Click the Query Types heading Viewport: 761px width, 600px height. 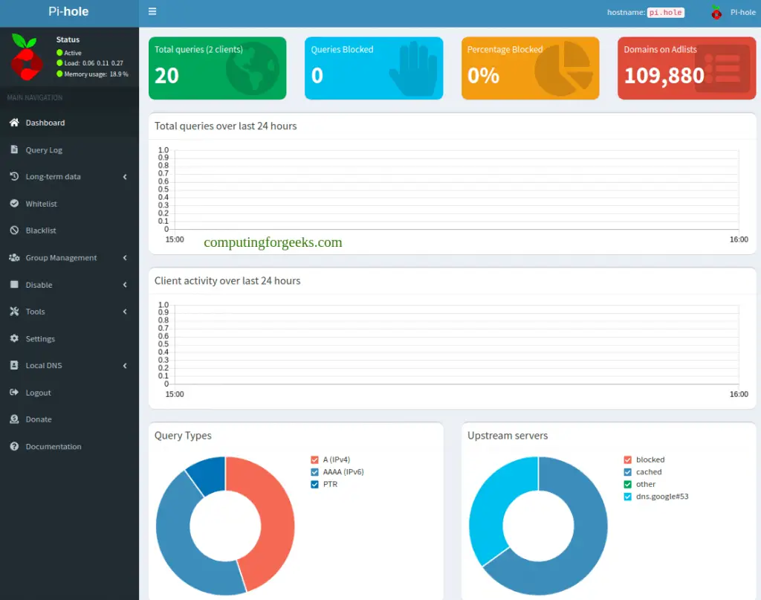183,436
